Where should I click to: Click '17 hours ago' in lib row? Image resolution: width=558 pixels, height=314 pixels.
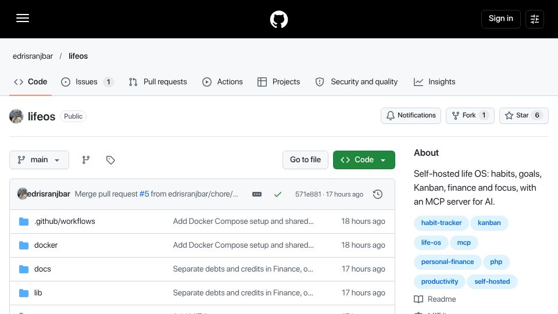click(363, 293)
